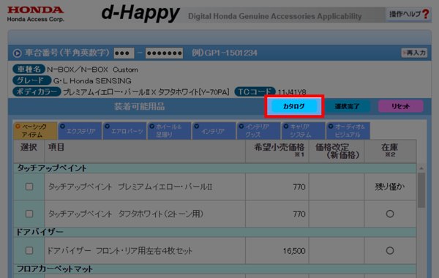Switch to the エアロパーツ tab
Image resolution: width=439 pixels, height=278 pixels.
(125, 131)
